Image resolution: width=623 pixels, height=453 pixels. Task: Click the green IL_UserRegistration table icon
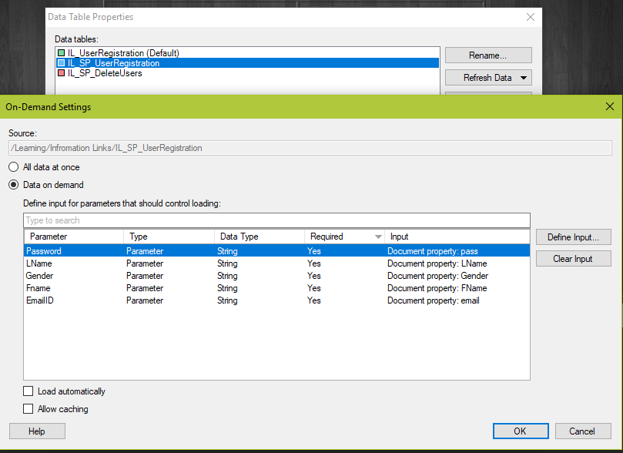[x=62, y=53]
